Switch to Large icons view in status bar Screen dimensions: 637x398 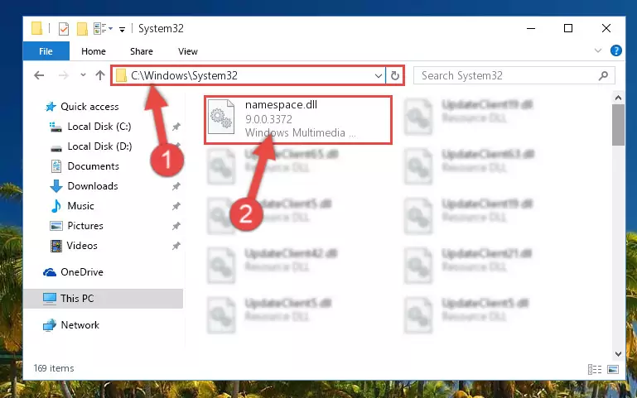[613, 369]
